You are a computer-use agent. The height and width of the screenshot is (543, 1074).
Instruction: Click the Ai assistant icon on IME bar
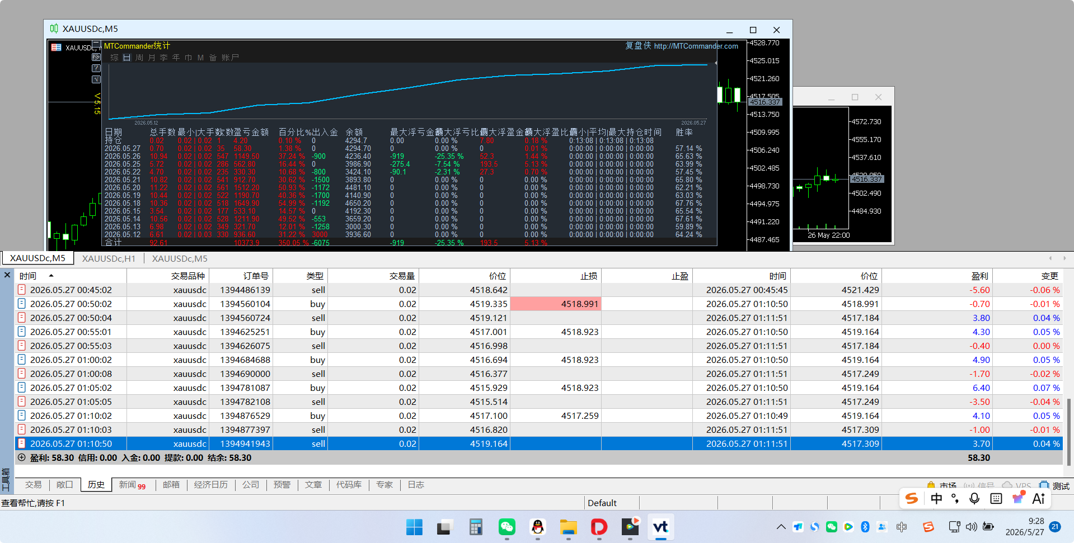pos(1039,498)
